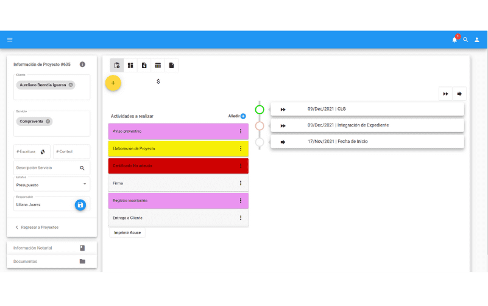Switch to the dashboard grid tab
This screenshot has width=488, height=306.
pyautogui.click(x=130, y=66)
